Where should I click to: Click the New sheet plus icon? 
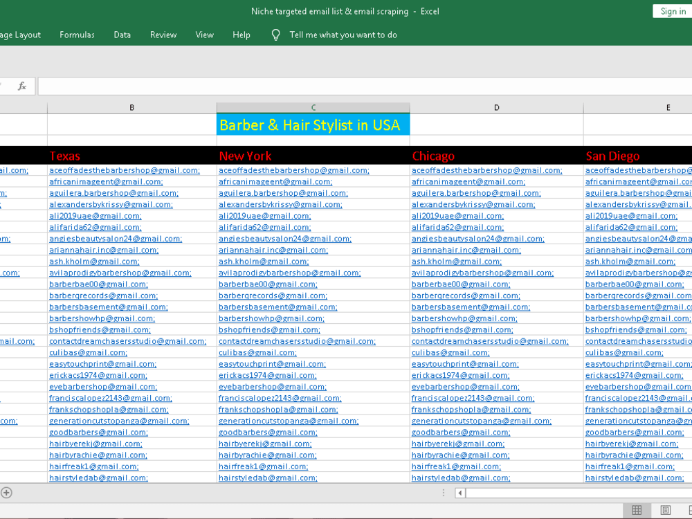[x=6, y=493]
